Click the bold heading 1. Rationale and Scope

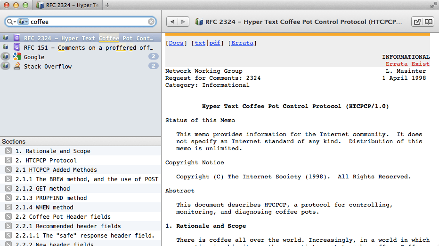205,226
